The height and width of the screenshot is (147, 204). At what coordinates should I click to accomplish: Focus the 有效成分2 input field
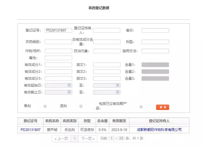point(58,72)
